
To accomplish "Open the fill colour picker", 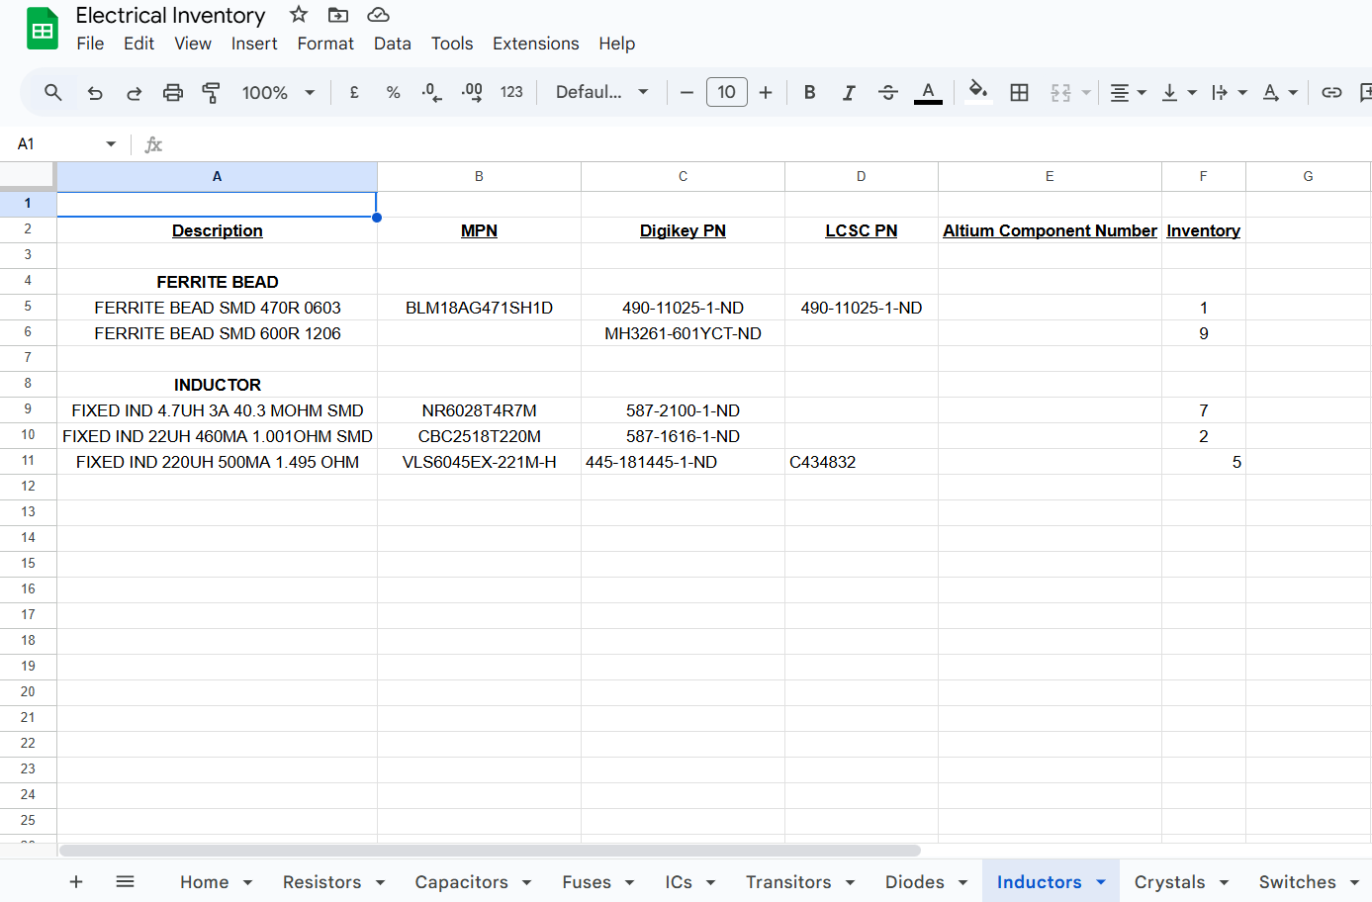I will tap(977, 93).
